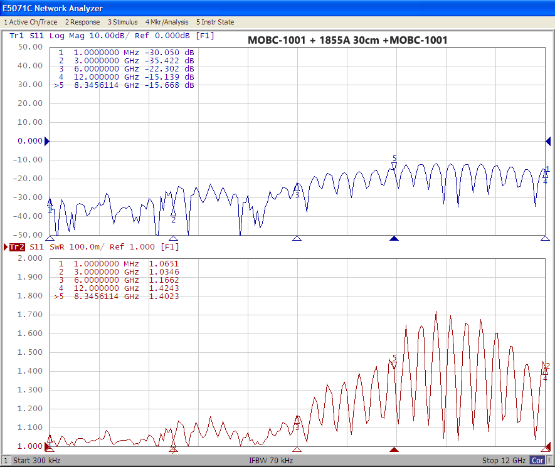Viewport: 555px width, 467px height.
Task: Click marker 2 readout 3.0000000 GHz -35.422 dB
Action: 126,61
